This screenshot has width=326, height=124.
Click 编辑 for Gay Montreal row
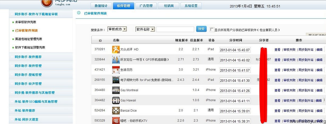(319, 90)
